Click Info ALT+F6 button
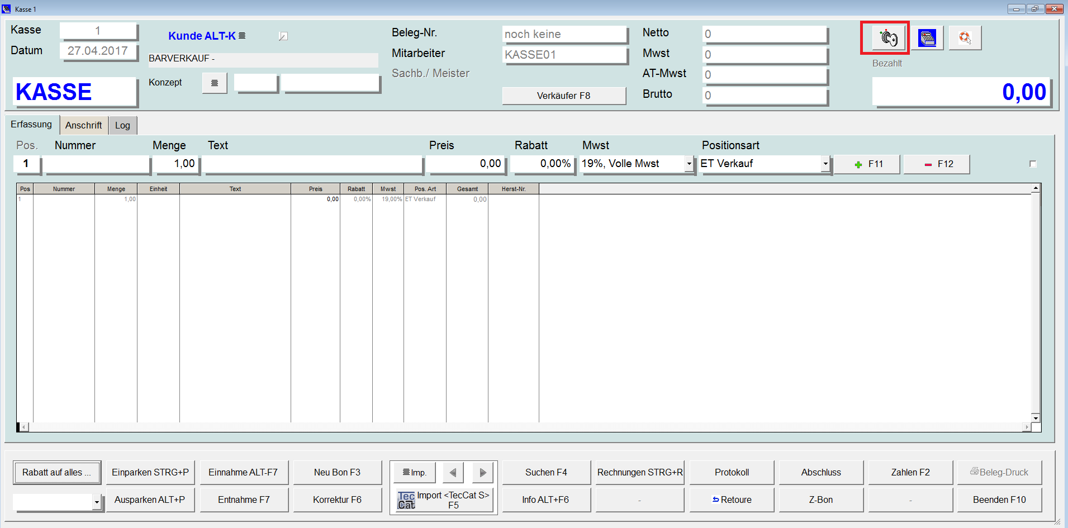The height and width of the screenshot is (528, 1068). pyautogui.click(x=546, y=500)
